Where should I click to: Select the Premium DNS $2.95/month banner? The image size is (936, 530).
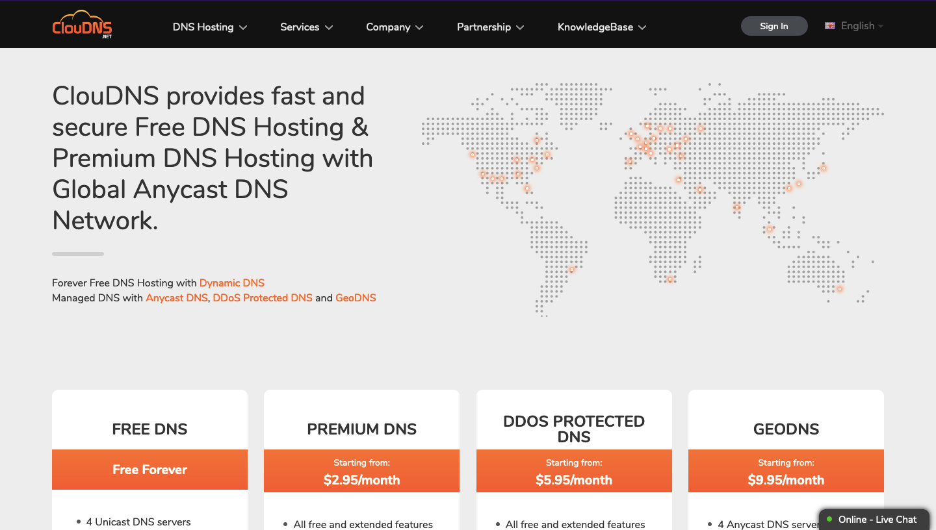(361, 472)
